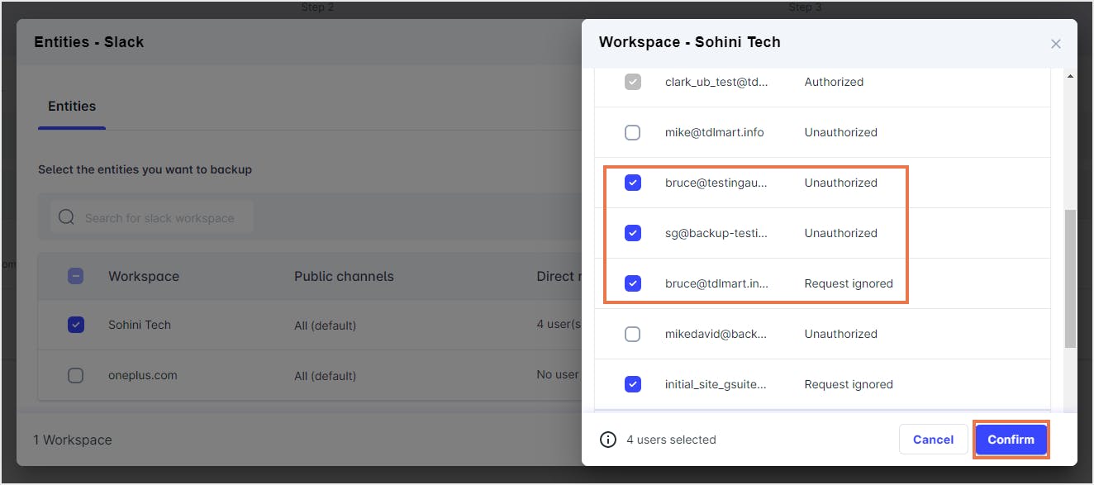Switch to the Entities tab

72,107
